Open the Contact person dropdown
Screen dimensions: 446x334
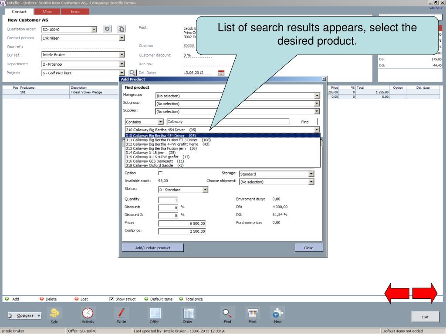[x=122, y=38]
